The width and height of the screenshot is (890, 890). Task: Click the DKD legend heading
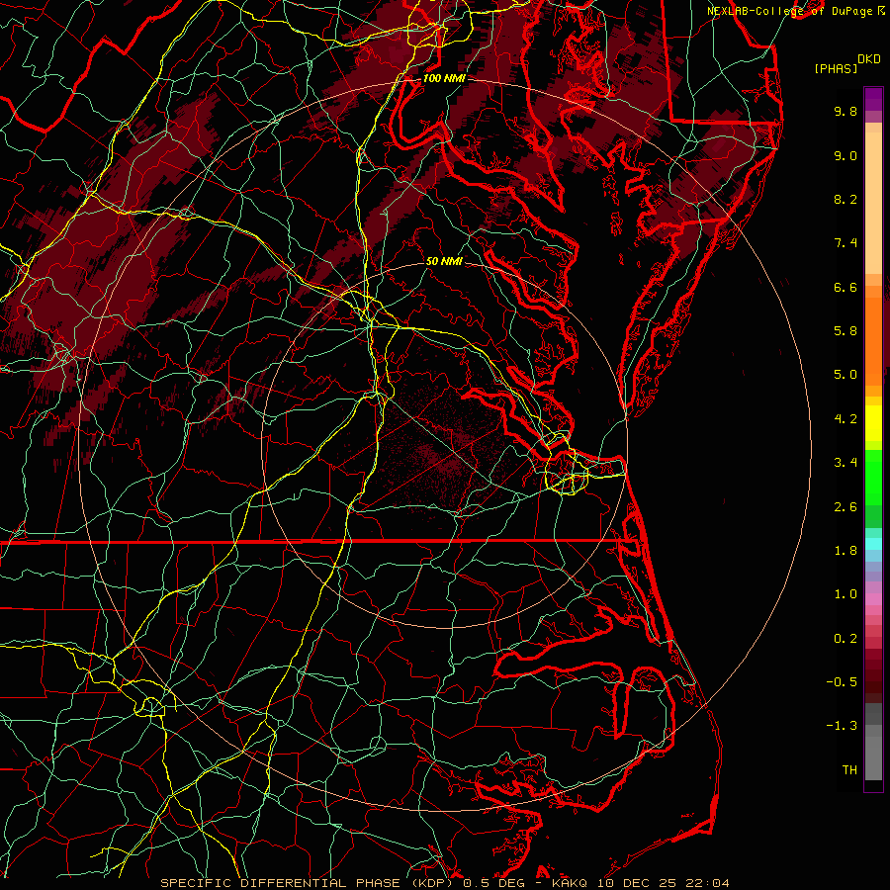click(869, 59)
